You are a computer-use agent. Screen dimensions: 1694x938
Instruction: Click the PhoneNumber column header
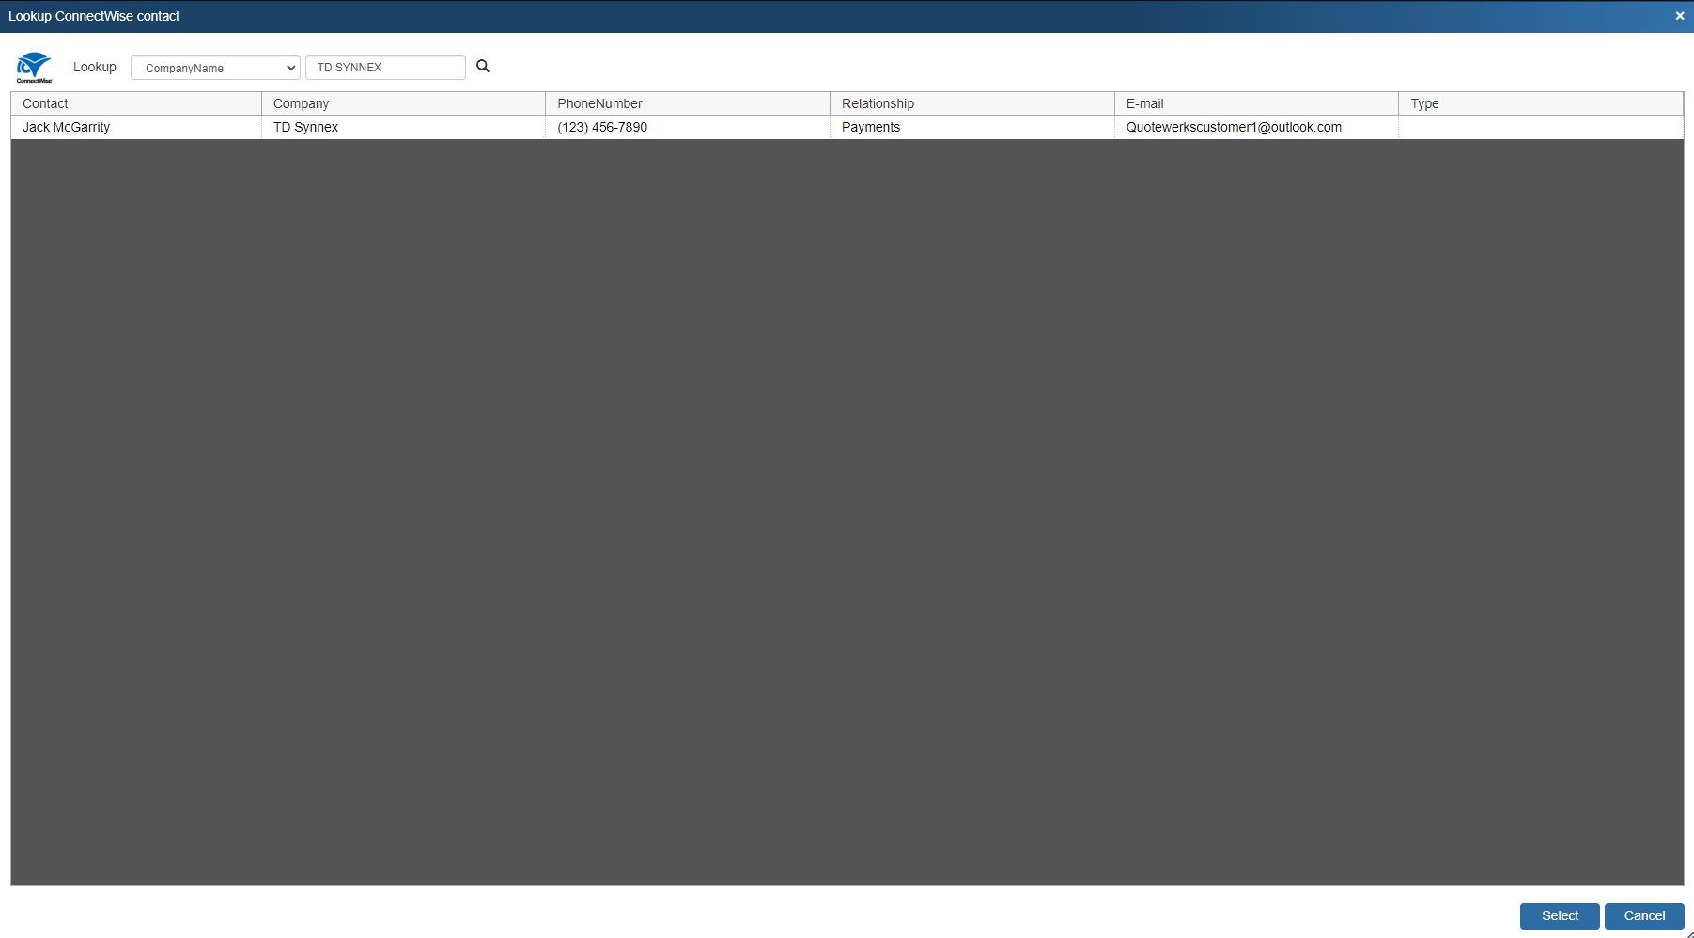[x=687, y=103]
